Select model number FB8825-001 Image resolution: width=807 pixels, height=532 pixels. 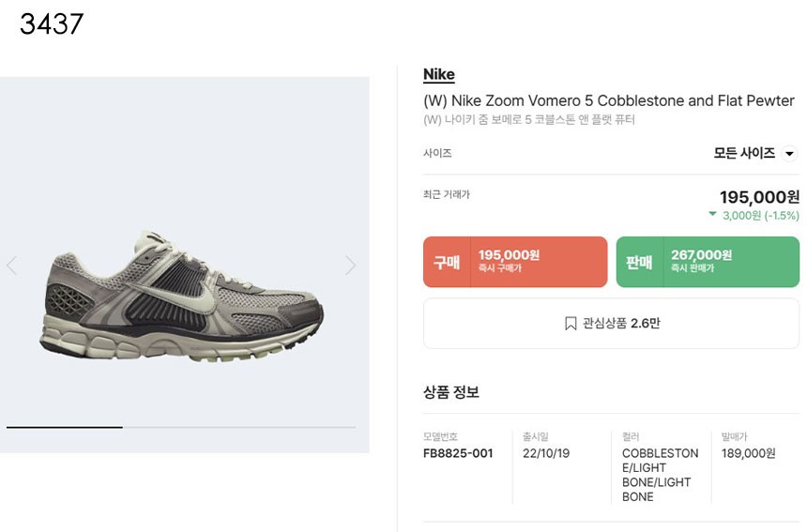(x=458, y=453)
